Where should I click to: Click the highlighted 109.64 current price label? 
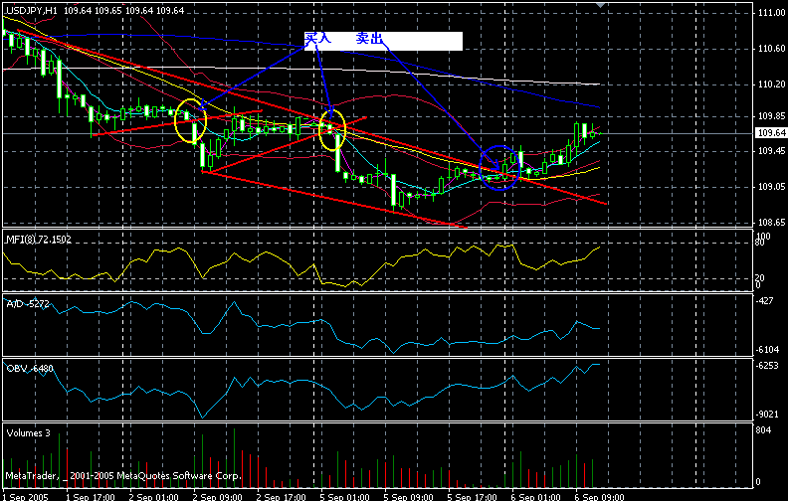pyautogui.click(x=771, y=132)
